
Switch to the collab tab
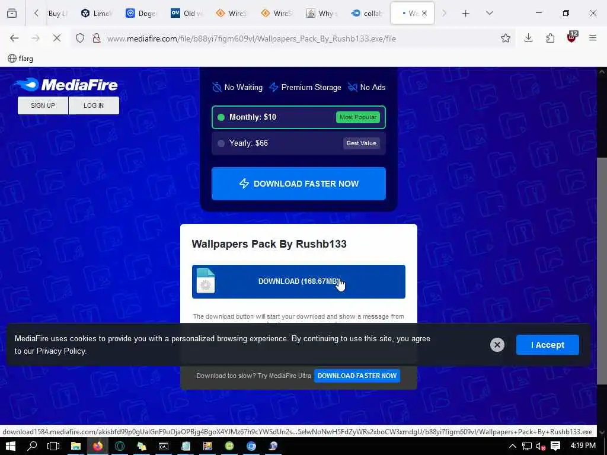click(x=367, y=14)
